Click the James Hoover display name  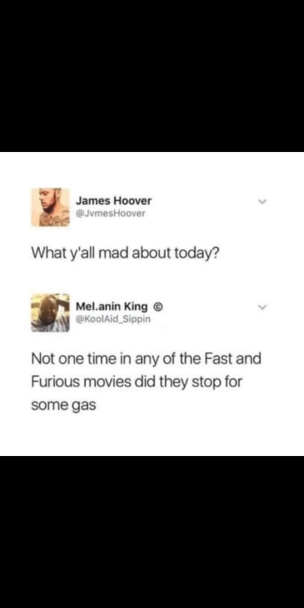click(x=113, y=201)
